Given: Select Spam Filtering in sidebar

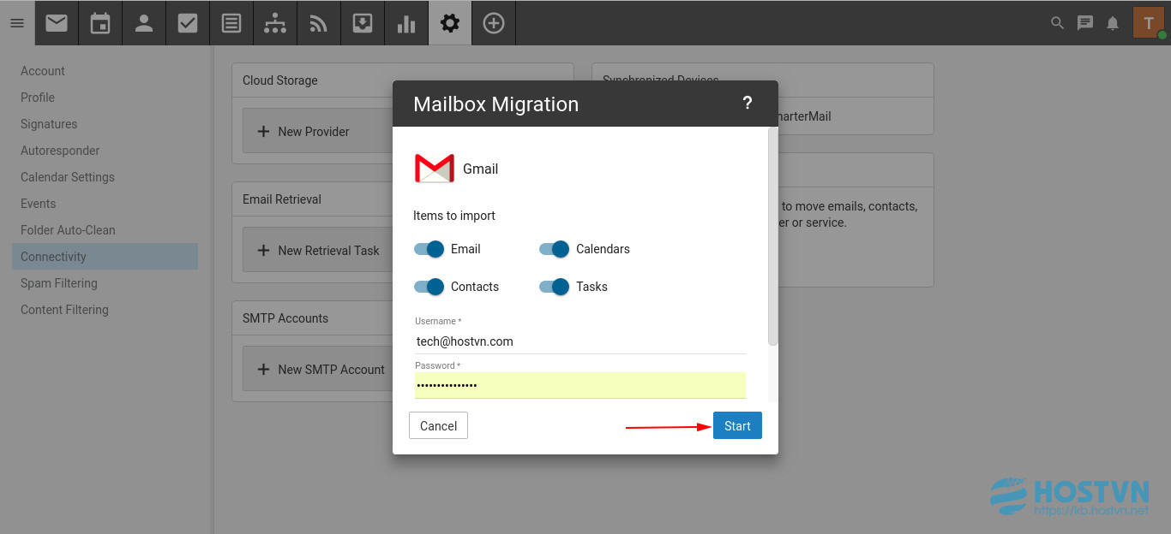Looking at the screenshot, I should 59,283.
